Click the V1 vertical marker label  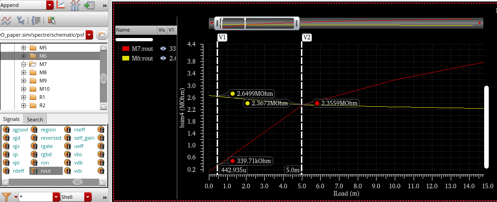tap(223, 38)
